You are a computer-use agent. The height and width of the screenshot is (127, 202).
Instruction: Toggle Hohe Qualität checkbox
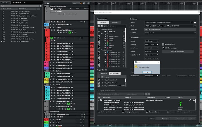click(163, 45)
